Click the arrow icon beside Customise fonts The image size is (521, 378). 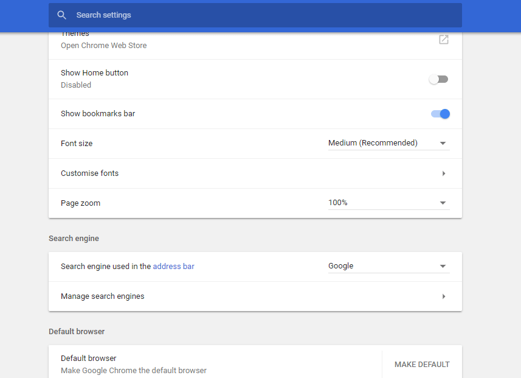coord(444,173)
